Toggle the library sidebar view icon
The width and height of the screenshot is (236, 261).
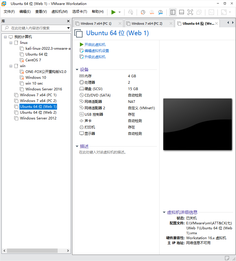point(173,12)
